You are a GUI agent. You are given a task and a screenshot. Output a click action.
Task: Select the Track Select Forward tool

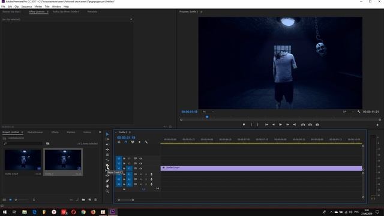pyautogui.click(x=107, y=139)
